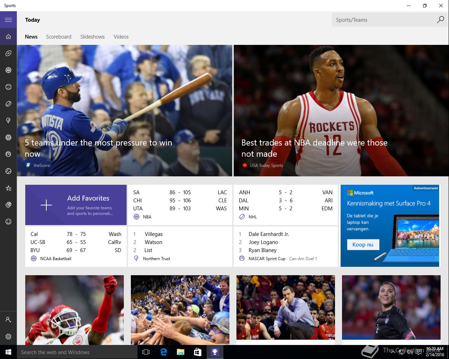Click Watson in golf leaderboard
The image size is (449, 359).
153,242
